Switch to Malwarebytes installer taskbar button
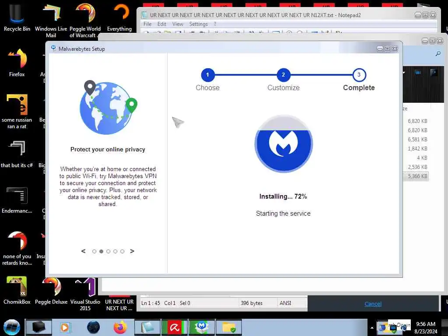The height and width of the screenshot is (336, 448). coord(202,327)
